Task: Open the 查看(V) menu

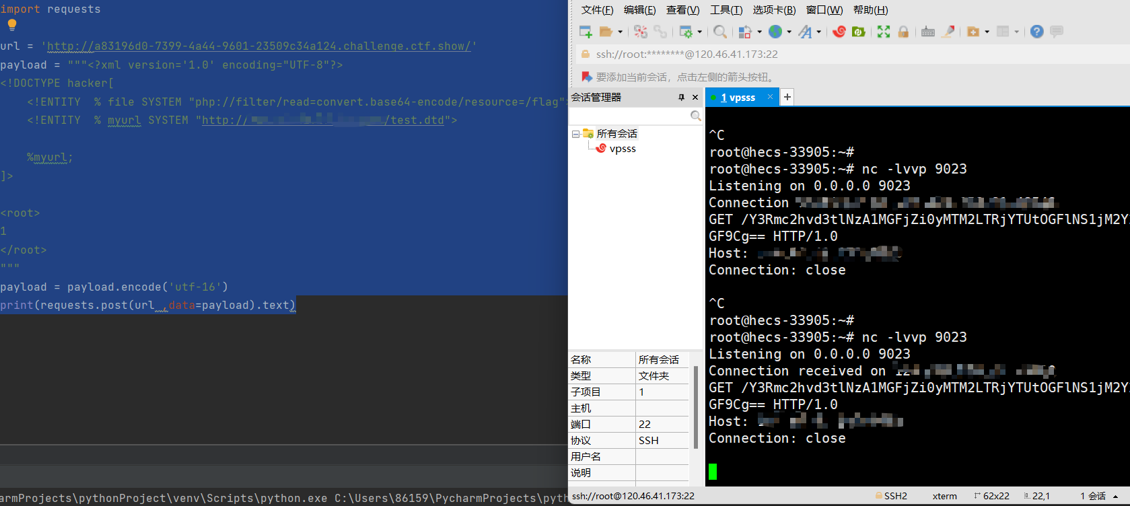Action: pyautogui.click(x=683, y=10)
